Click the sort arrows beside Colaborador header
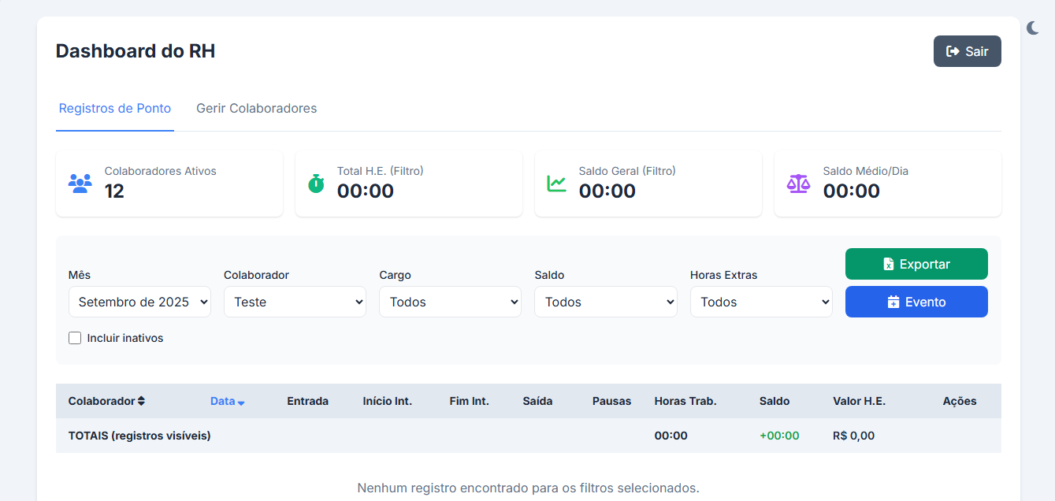This screenshot has width=1055, height=501. click(x=141, y=401)
